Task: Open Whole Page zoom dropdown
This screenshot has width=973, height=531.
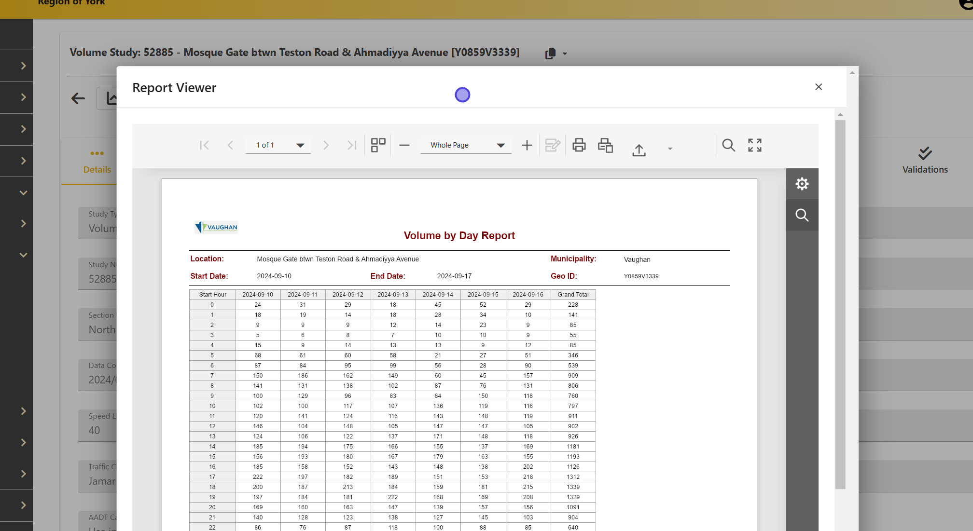Action: click(500, 145)
